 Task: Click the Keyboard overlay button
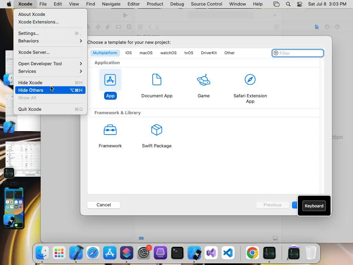pyautogui.click(x=314, y=206)
